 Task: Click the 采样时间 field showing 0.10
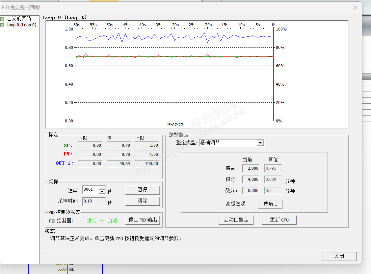94,201
